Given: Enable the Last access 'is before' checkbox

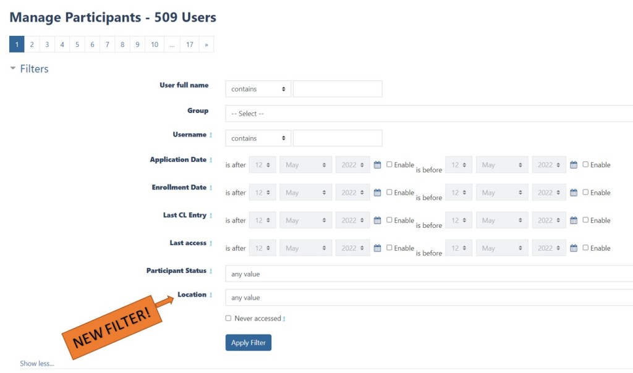Looking at the screenshot, I should click(585, 248).
